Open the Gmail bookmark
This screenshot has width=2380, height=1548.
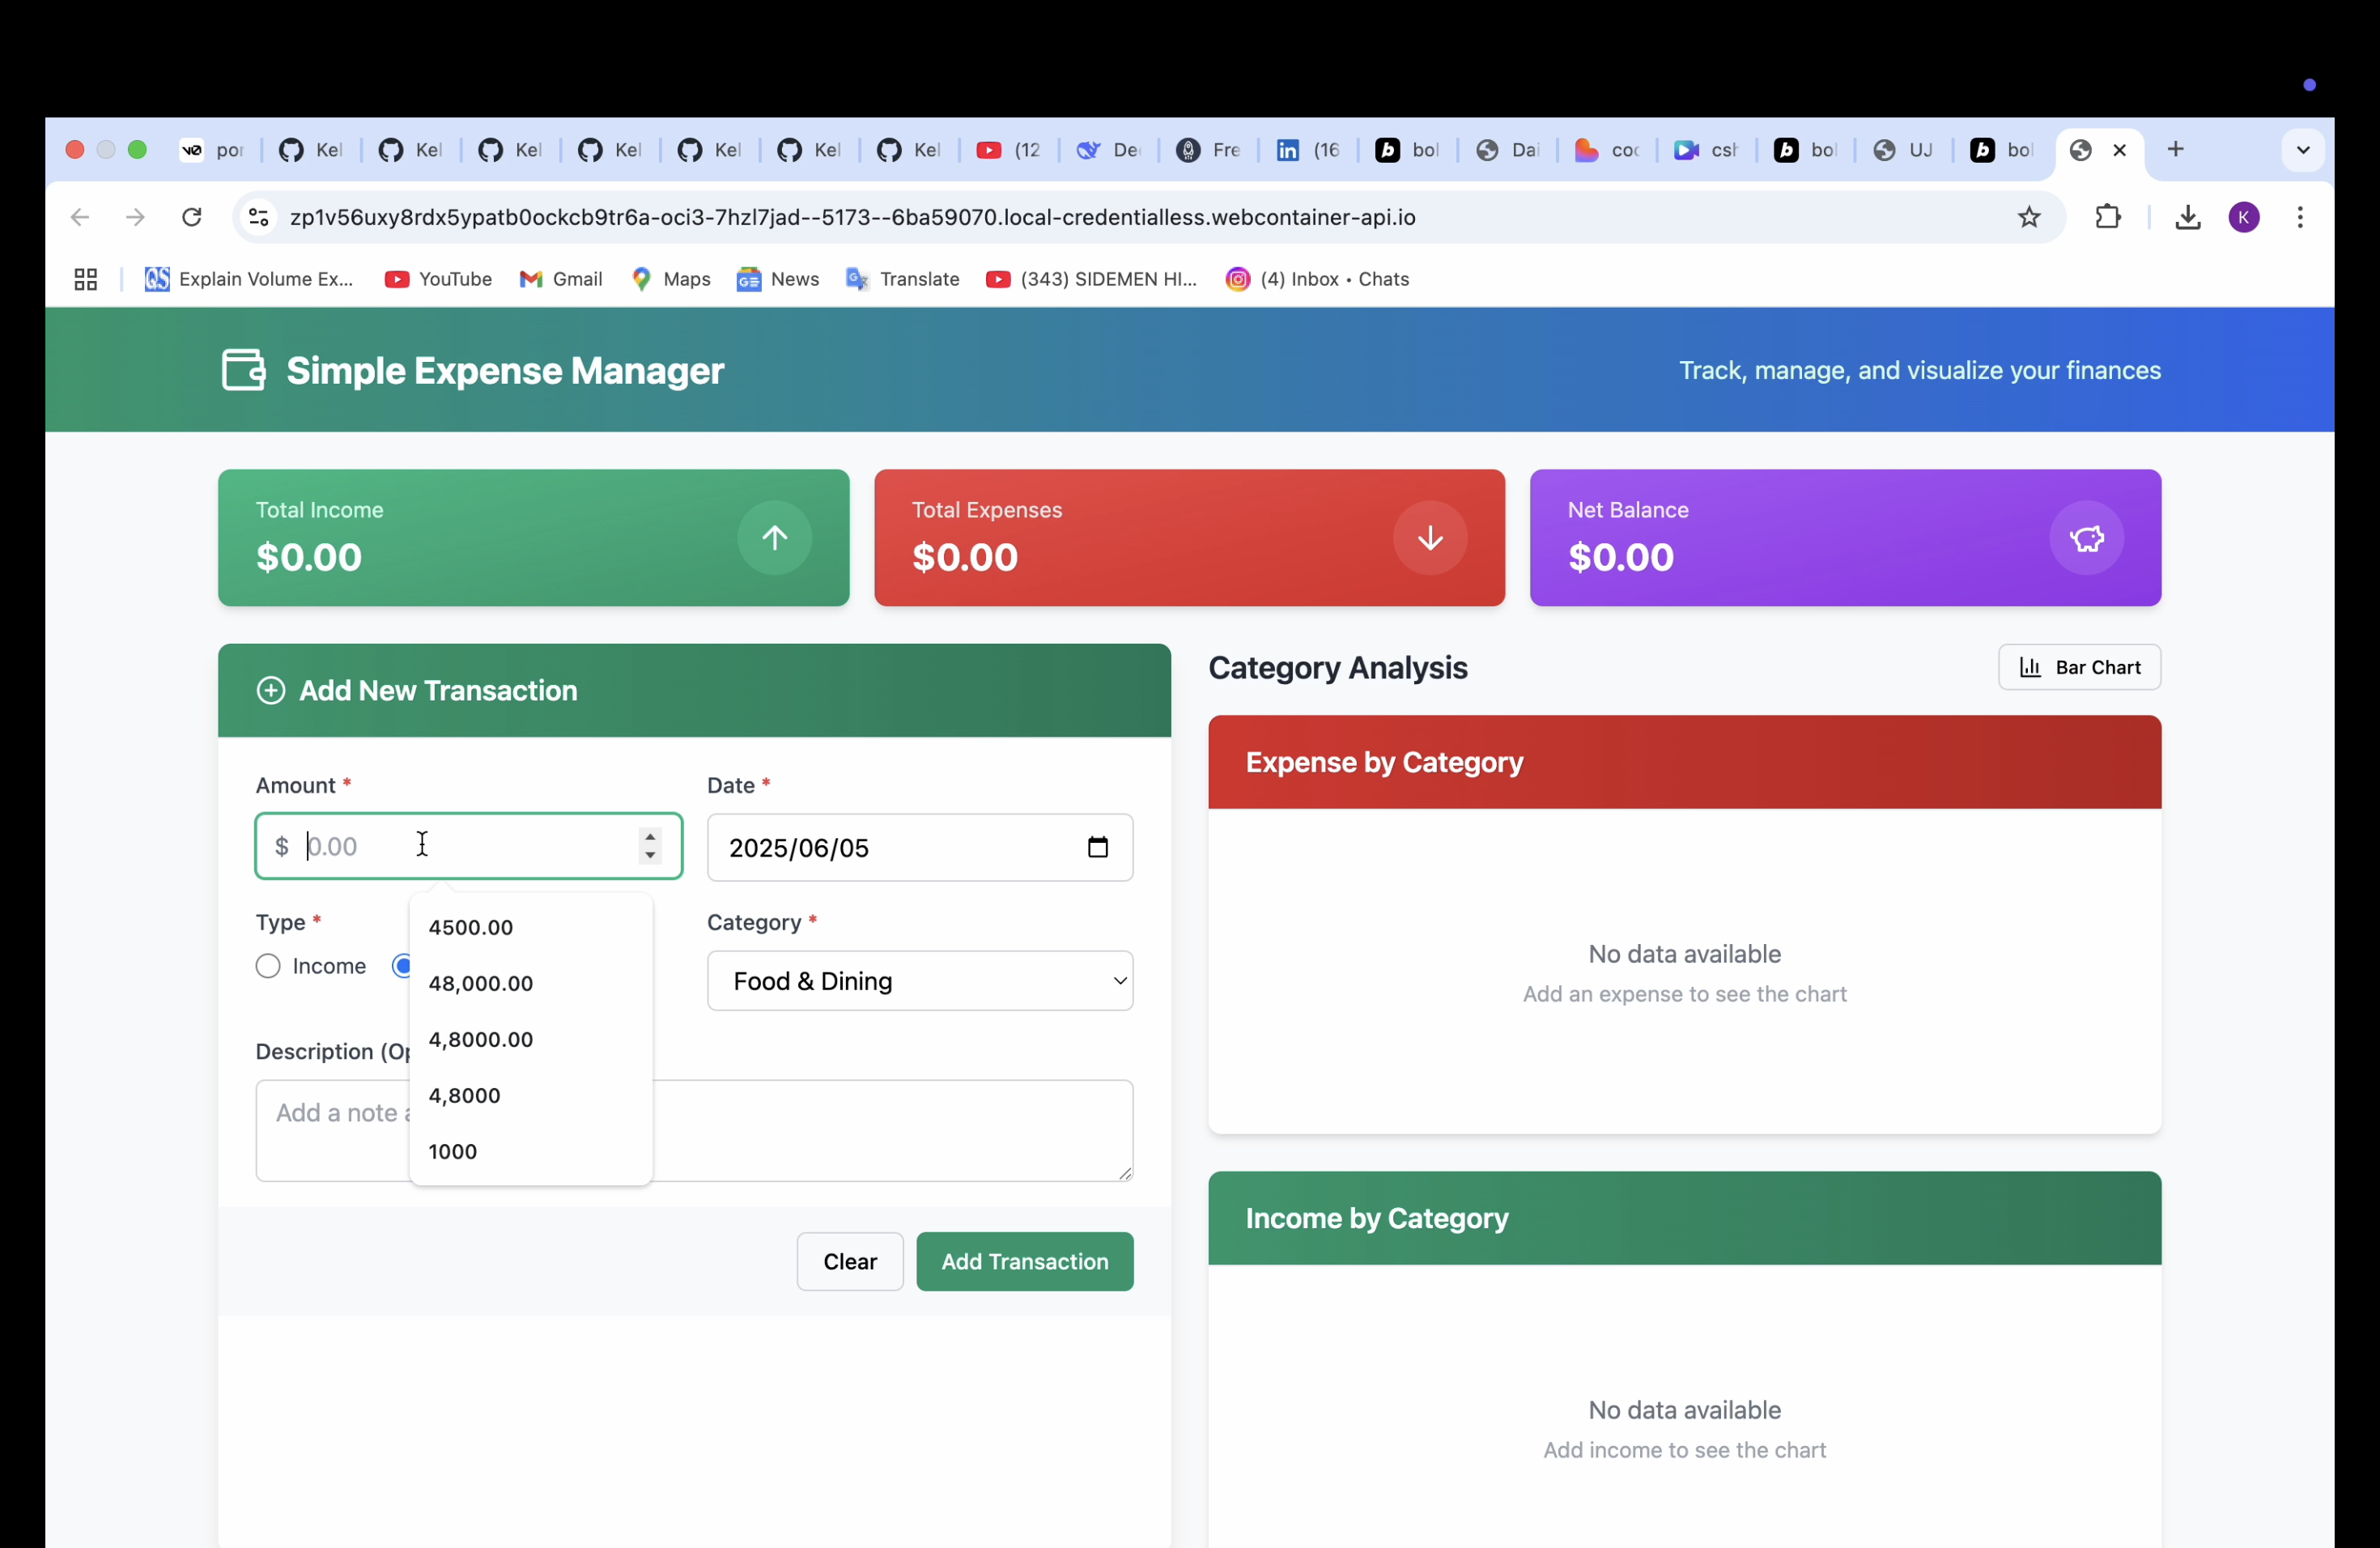(560, 279)
